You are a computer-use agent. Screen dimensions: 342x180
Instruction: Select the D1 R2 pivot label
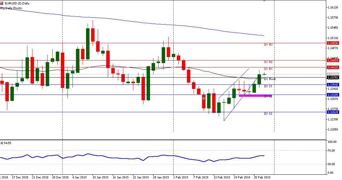point(268,62)
